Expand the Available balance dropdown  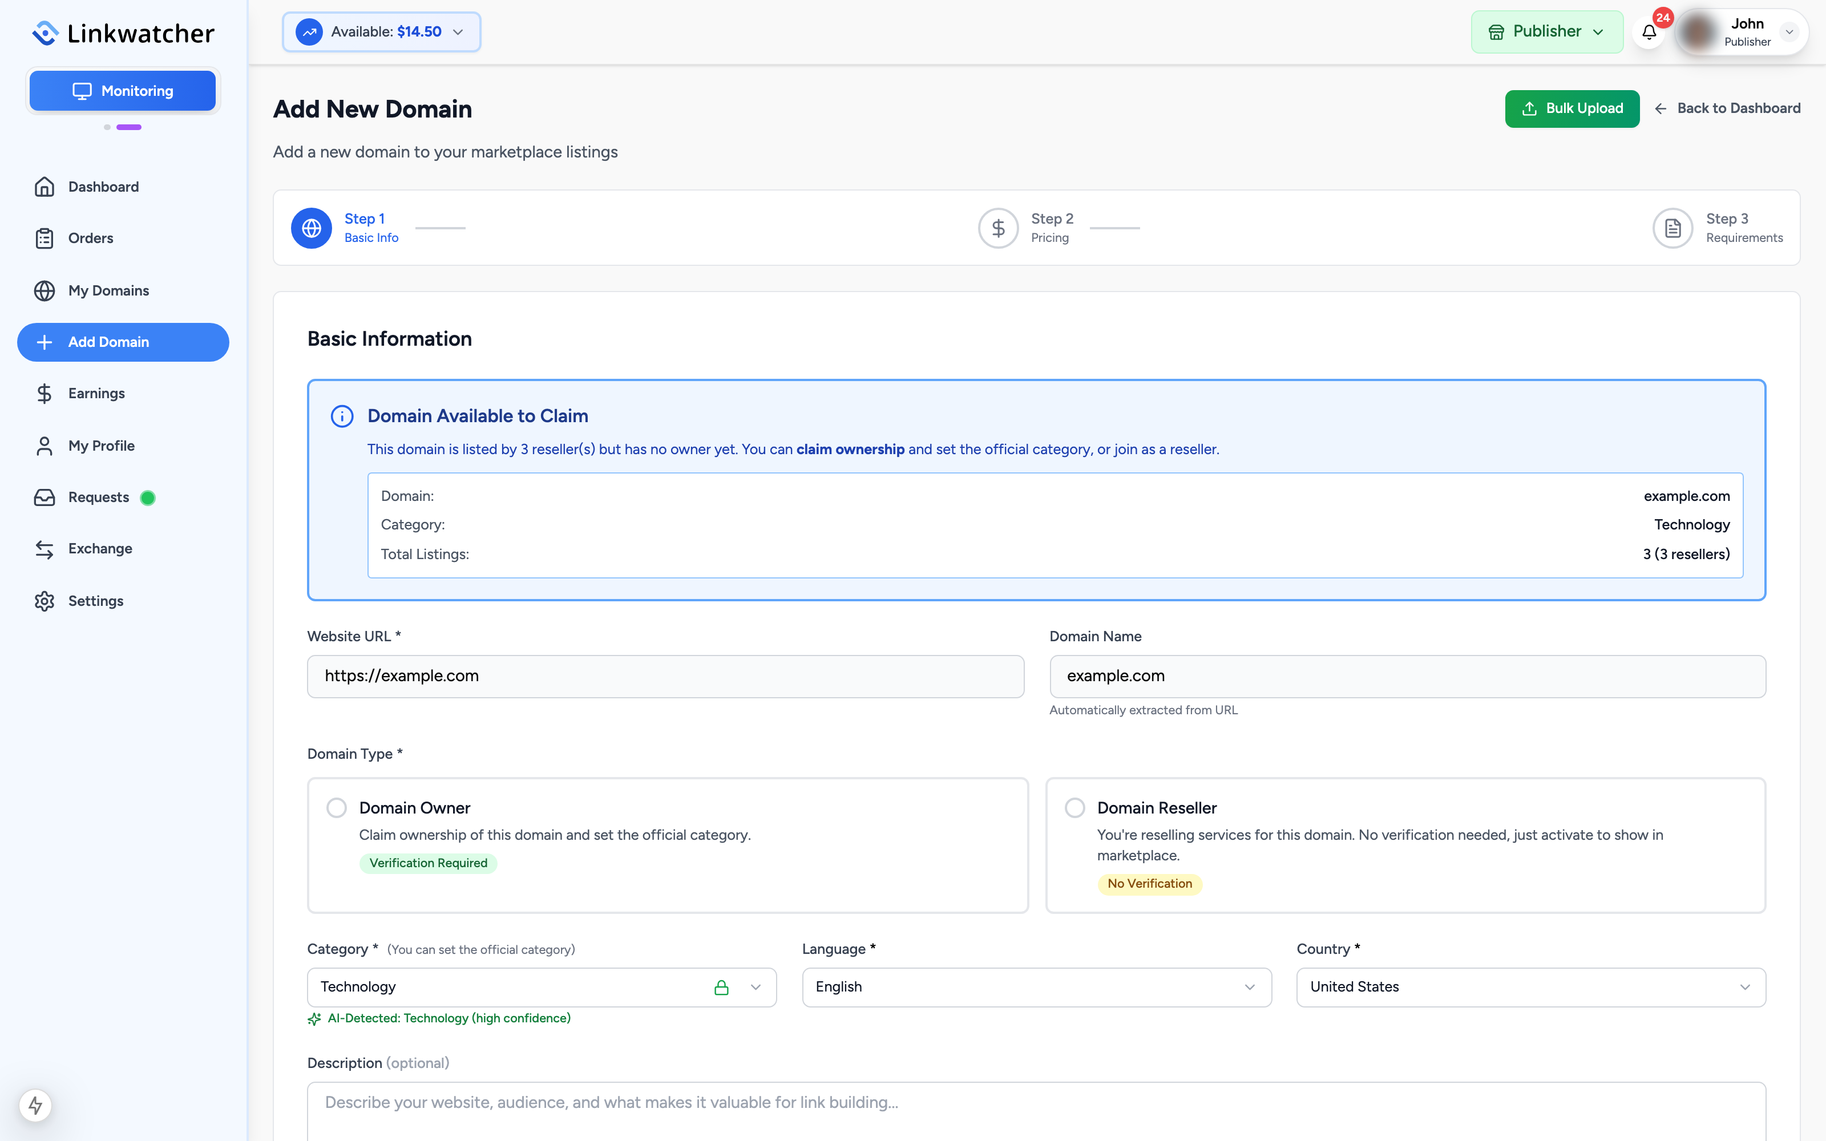point(381,32)
